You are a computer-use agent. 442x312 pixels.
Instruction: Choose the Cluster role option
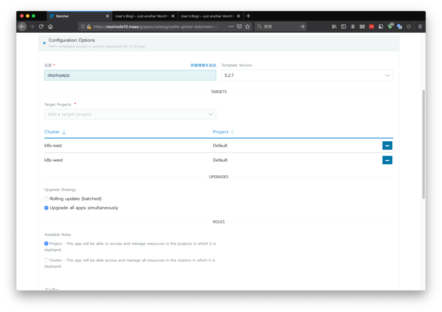tap(46, 260)
